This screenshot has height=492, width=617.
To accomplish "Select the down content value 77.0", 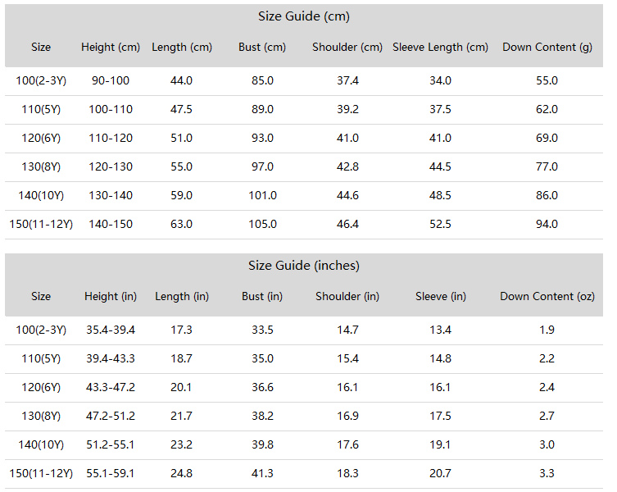I will [547, 166].
